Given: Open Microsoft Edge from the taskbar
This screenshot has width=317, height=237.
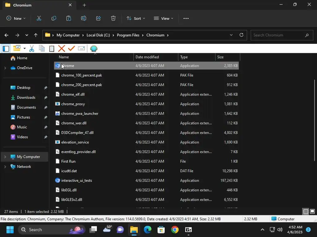Looking at the screenshot, I should click(148, 230).
